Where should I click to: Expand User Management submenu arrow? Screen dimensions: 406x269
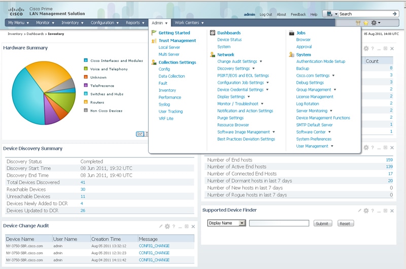pyautogui.click(x=332, y=146)
